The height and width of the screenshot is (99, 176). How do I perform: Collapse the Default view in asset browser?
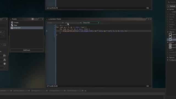[x=169, y=6]
